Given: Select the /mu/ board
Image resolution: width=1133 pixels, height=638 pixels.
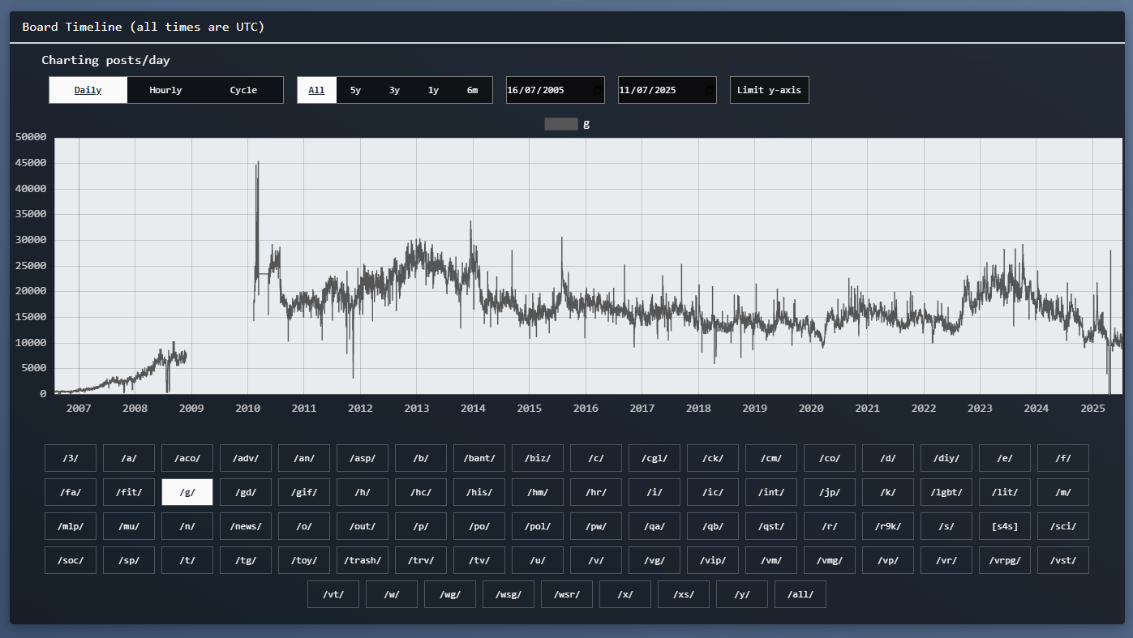Looking at the screenshot, I should (129, 526).
